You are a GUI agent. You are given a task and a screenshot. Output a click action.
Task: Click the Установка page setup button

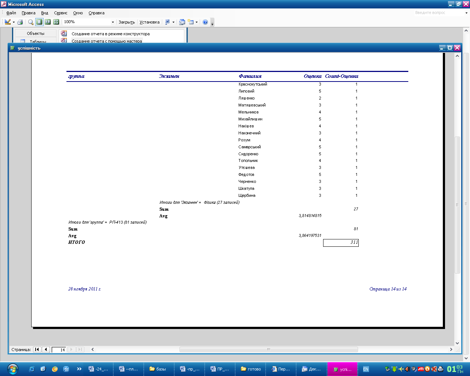point(149,22)
